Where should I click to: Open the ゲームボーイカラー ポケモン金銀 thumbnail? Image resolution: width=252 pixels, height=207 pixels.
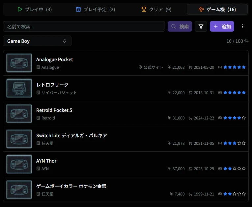click(x=19, y=190)
